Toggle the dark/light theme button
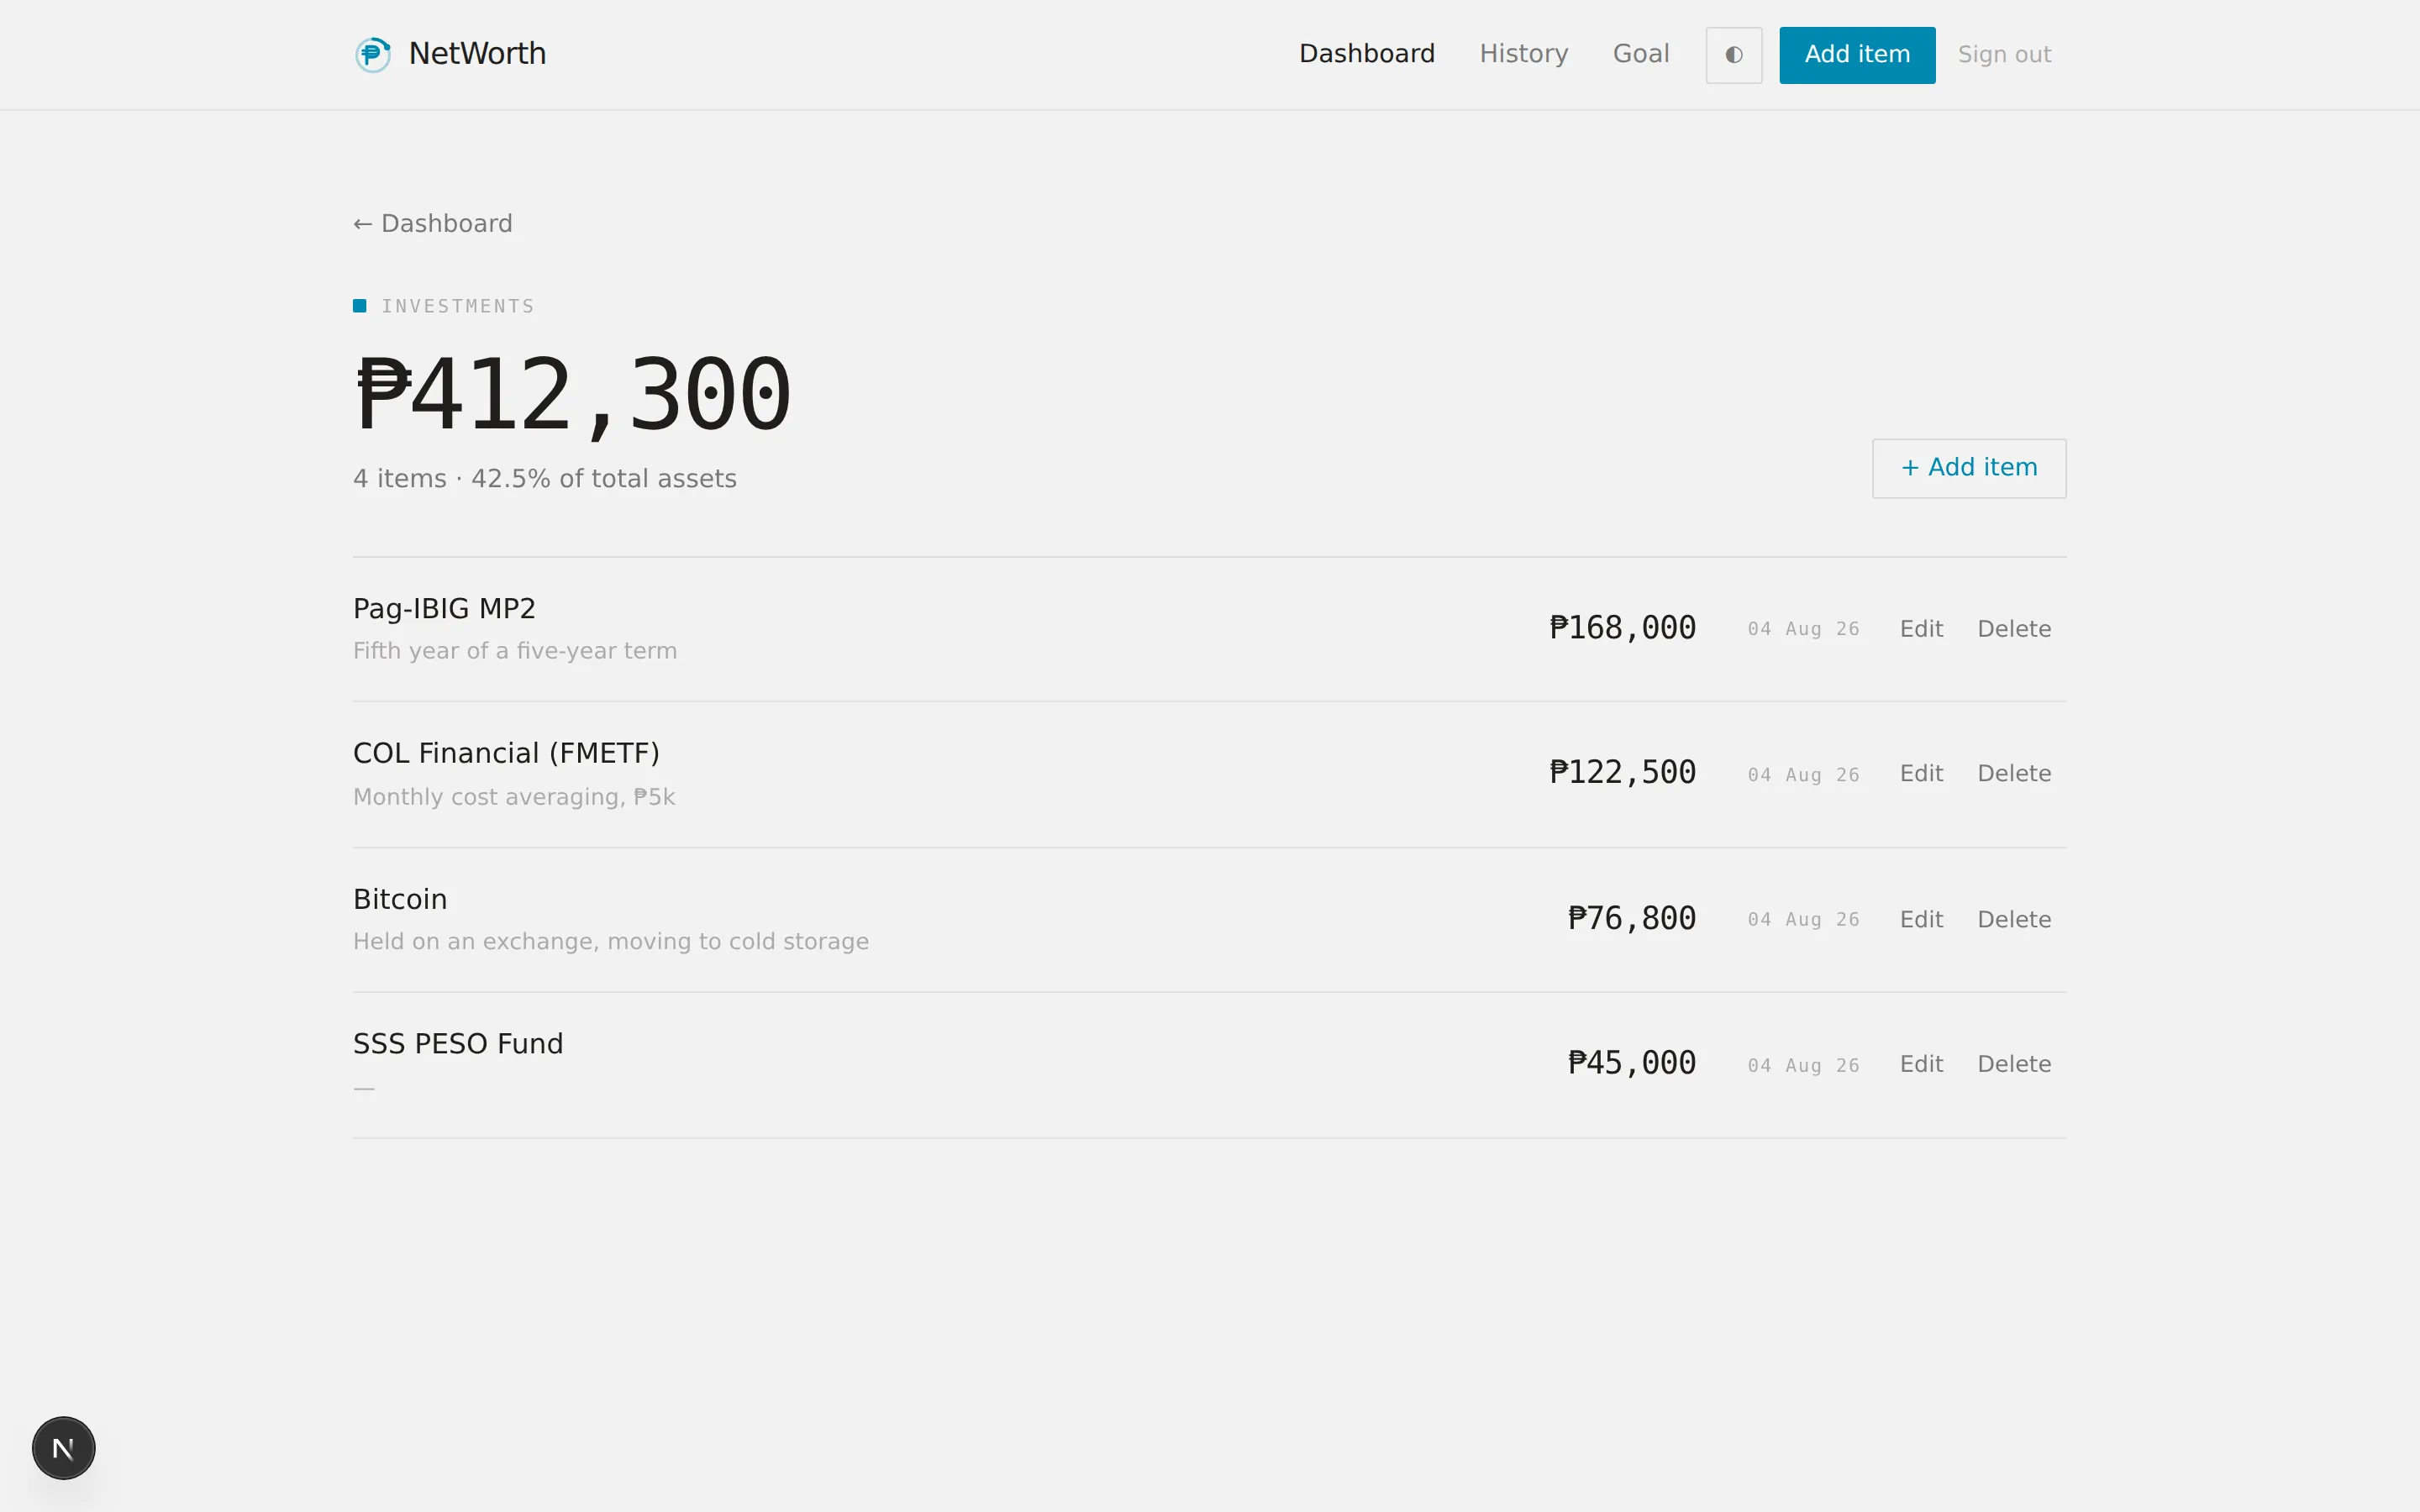 pyautogui.click(x=1733, y=55)
